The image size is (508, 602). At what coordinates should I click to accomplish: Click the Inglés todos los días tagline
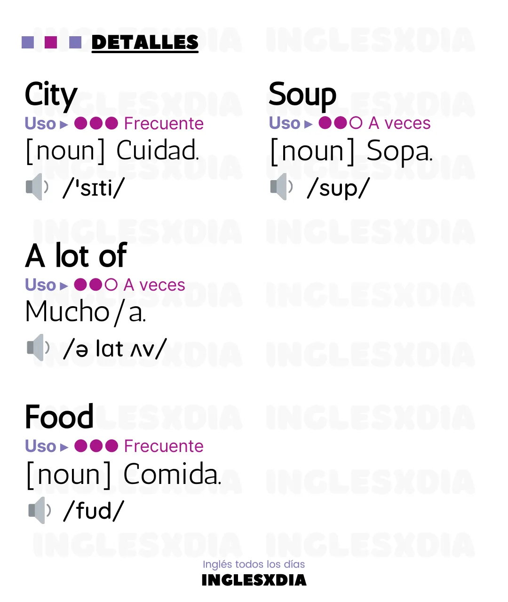pos(254,564)
